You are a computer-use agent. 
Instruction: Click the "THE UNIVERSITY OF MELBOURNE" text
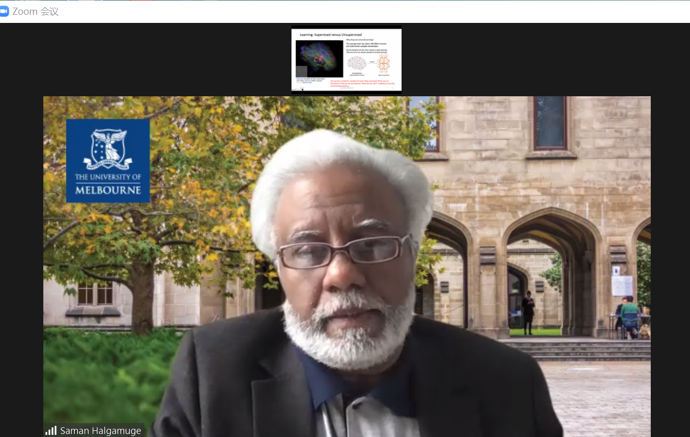tap(108, 183)
